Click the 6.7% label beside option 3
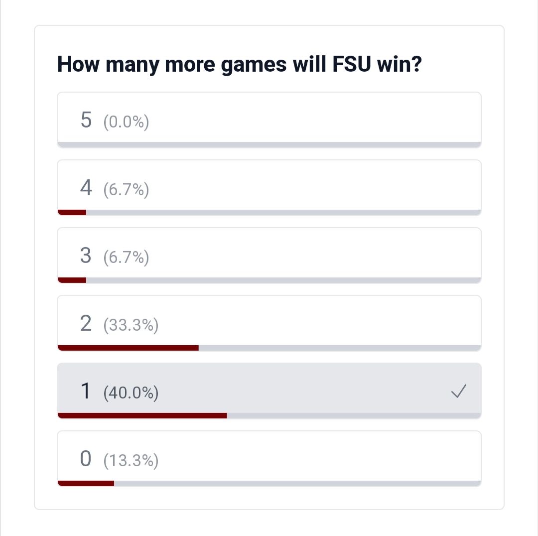The width and height of the screenshot is (538, 536). (126, 258)
